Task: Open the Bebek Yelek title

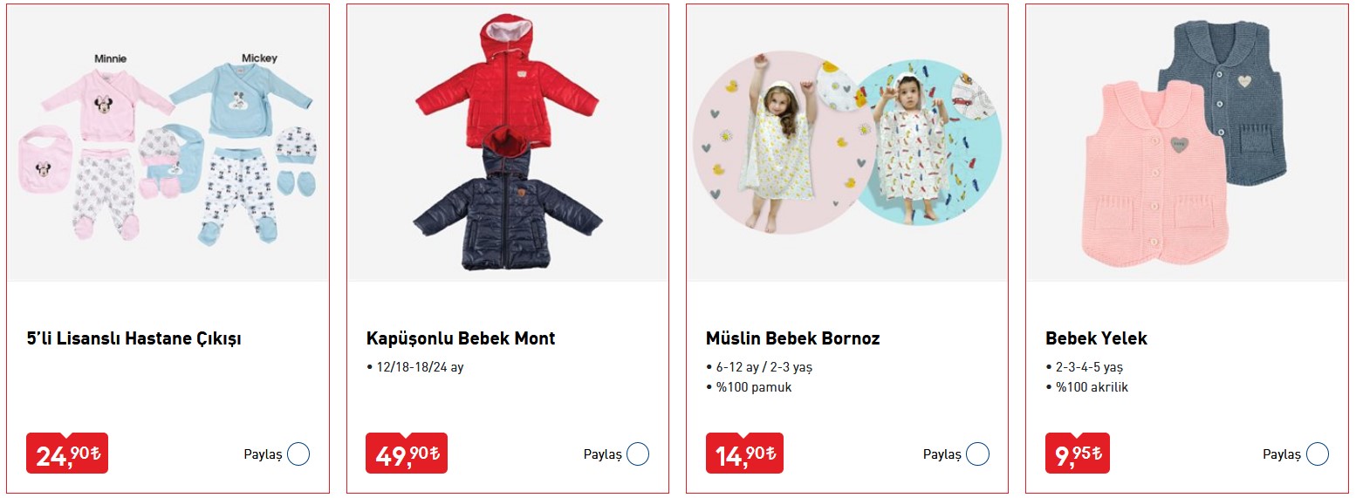Action: [x=1096, y=338]
